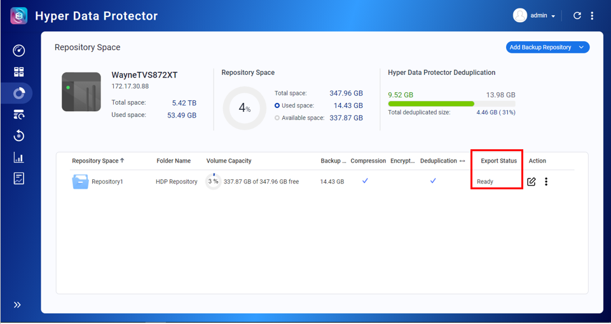Click the 5.42 TB total space value
The height and width of the screenshot is (324, 611).
pos(184,103)
